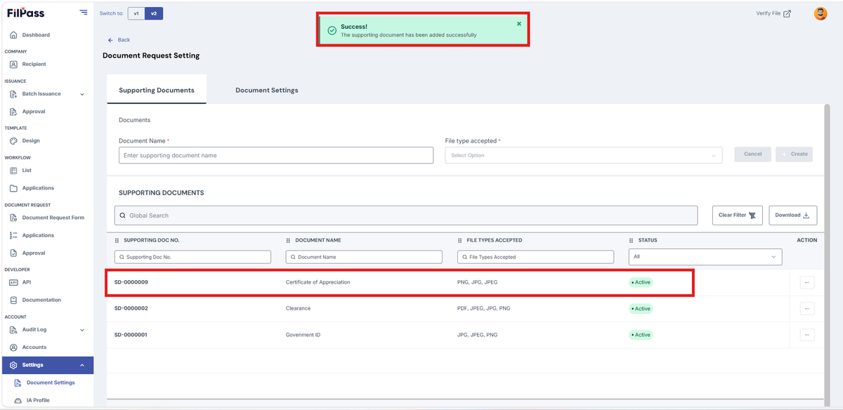Filter by Supporting Doc No. field
The image size is (843, 410).
click(192, 257)
